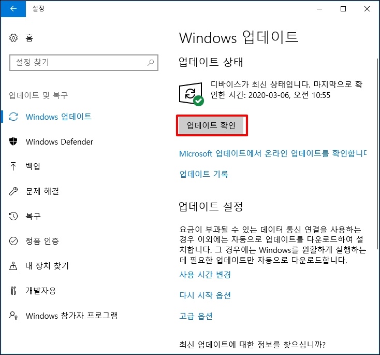Click the 업데이트 확인 button
The width and height of the screenshot is (380, 355).
[211, 125]
